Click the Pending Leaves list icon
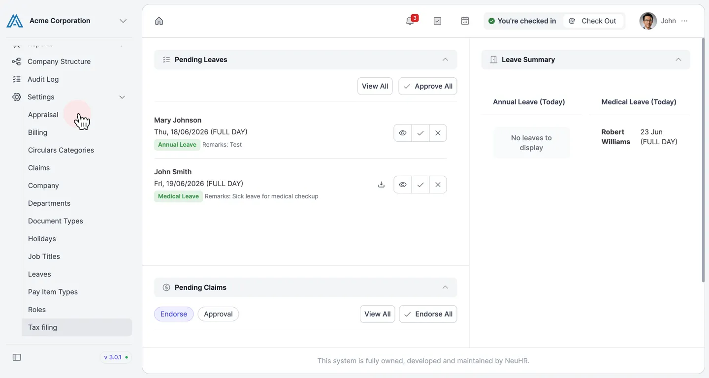Image resolution: width=709 pixels, height=378 pixels. [166, 60]
